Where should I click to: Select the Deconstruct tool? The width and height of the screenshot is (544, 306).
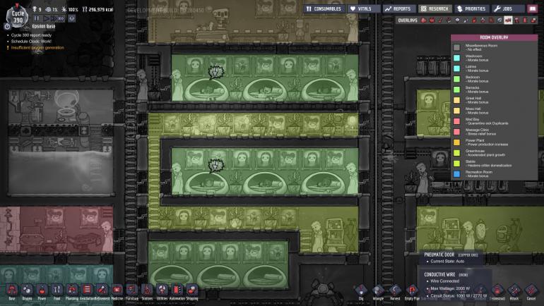coord(497,290)
